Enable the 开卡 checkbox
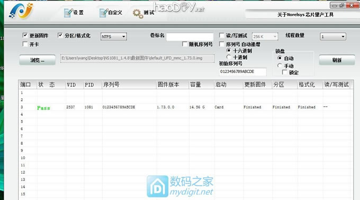360x200 pixels. [x=25, y=44]
